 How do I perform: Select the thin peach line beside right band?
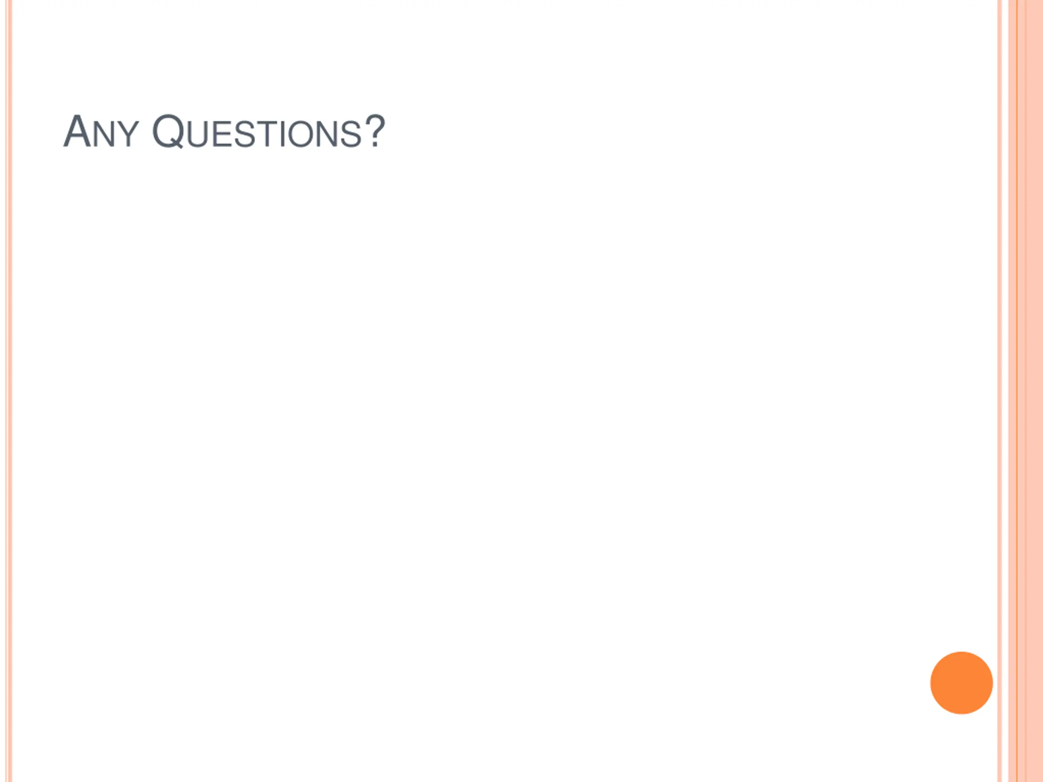[x=999, y=391]
